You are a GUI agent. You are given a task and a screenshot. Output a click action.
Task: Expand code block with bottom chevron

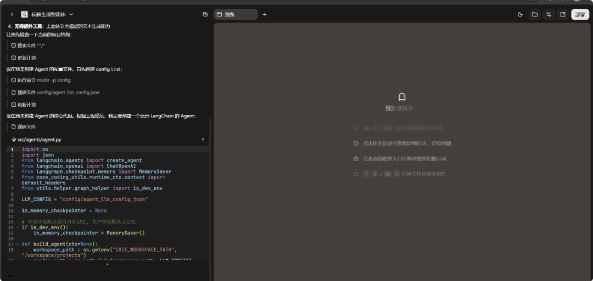[x=108, y=264]
